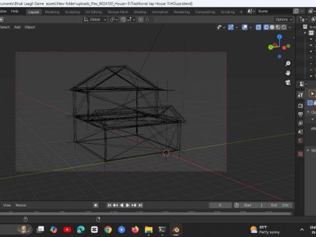Jump to next keyframe
The image size is (316, 237).
pos(134,205)
